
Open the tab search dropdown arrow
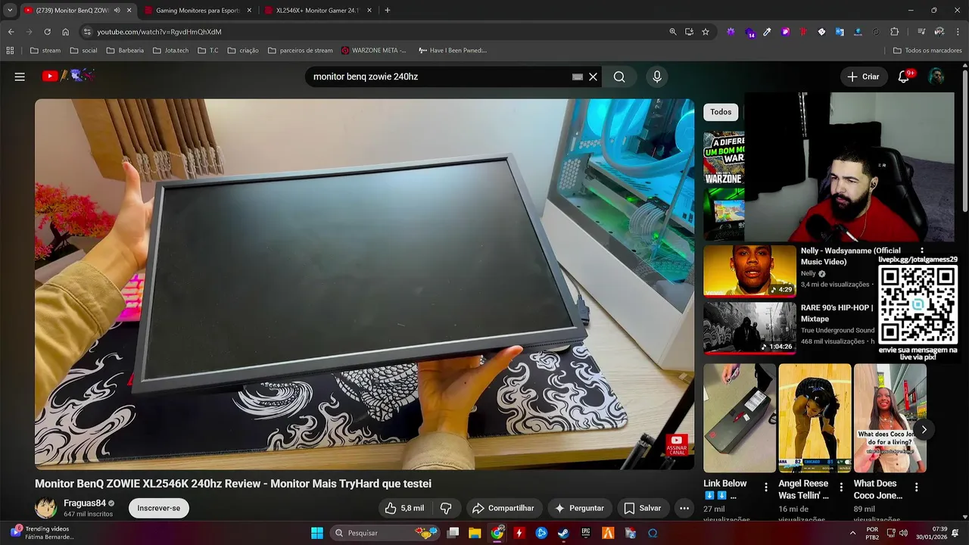click(10, 11)
